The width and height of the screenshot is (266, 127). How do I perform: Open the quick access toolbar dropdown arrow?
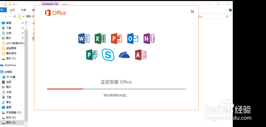tap(14, 4)
